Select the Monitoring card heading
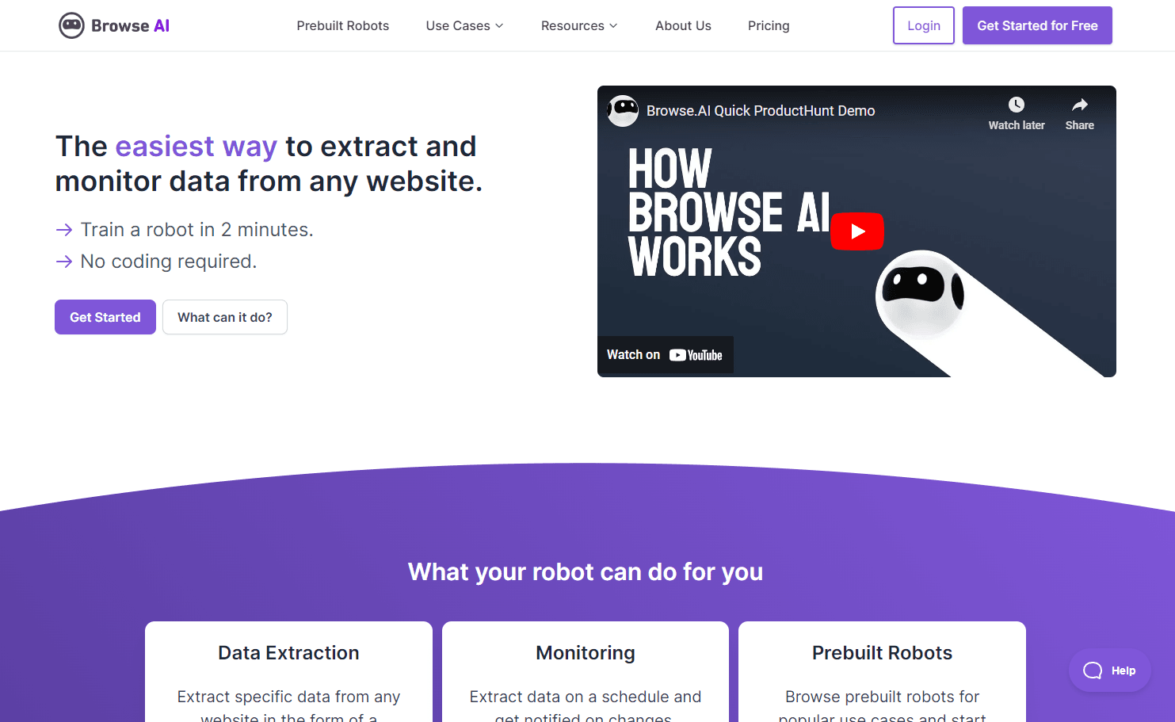Screen dimensions: 1175x722 point(586,652)
